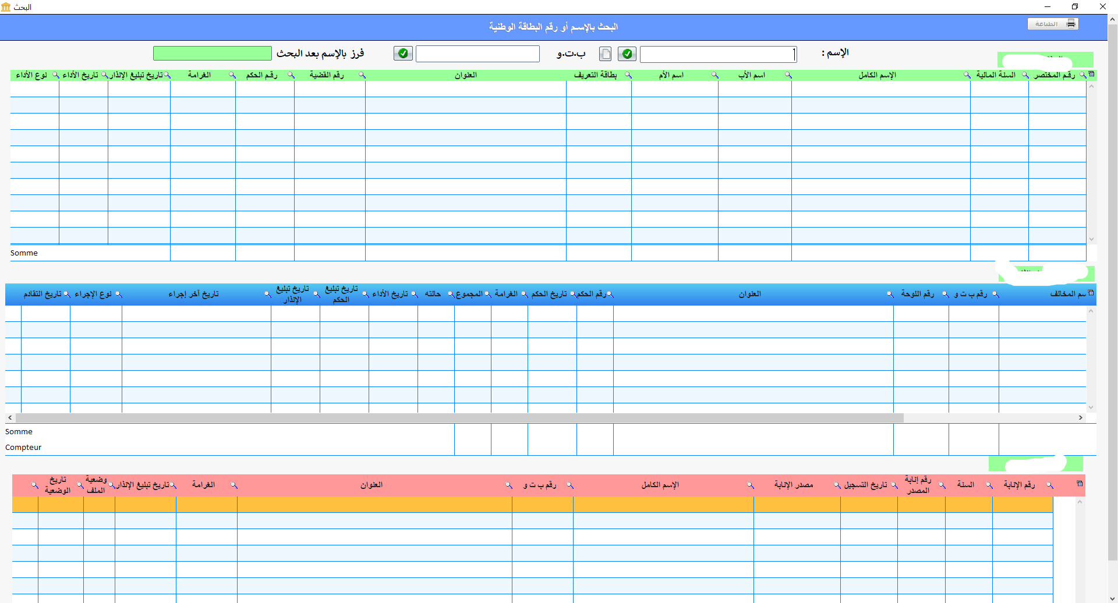The height and width of the screenshot is (603, 1118).
Task: Search the رقم اللوحة column via magnifier
Action: [x=945, y=295]
